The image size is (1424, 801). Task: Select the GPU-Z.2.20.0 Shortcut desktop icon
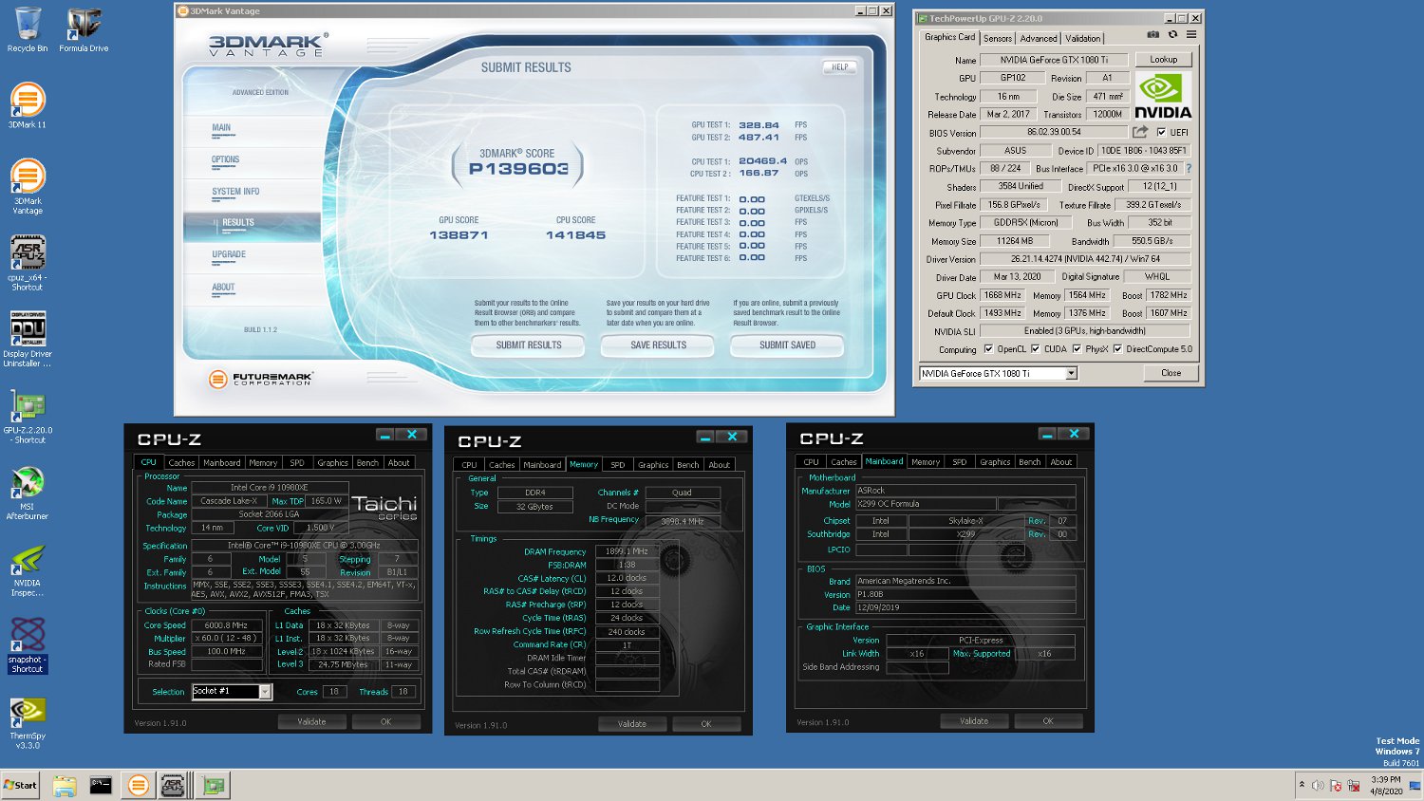(28, 417)
